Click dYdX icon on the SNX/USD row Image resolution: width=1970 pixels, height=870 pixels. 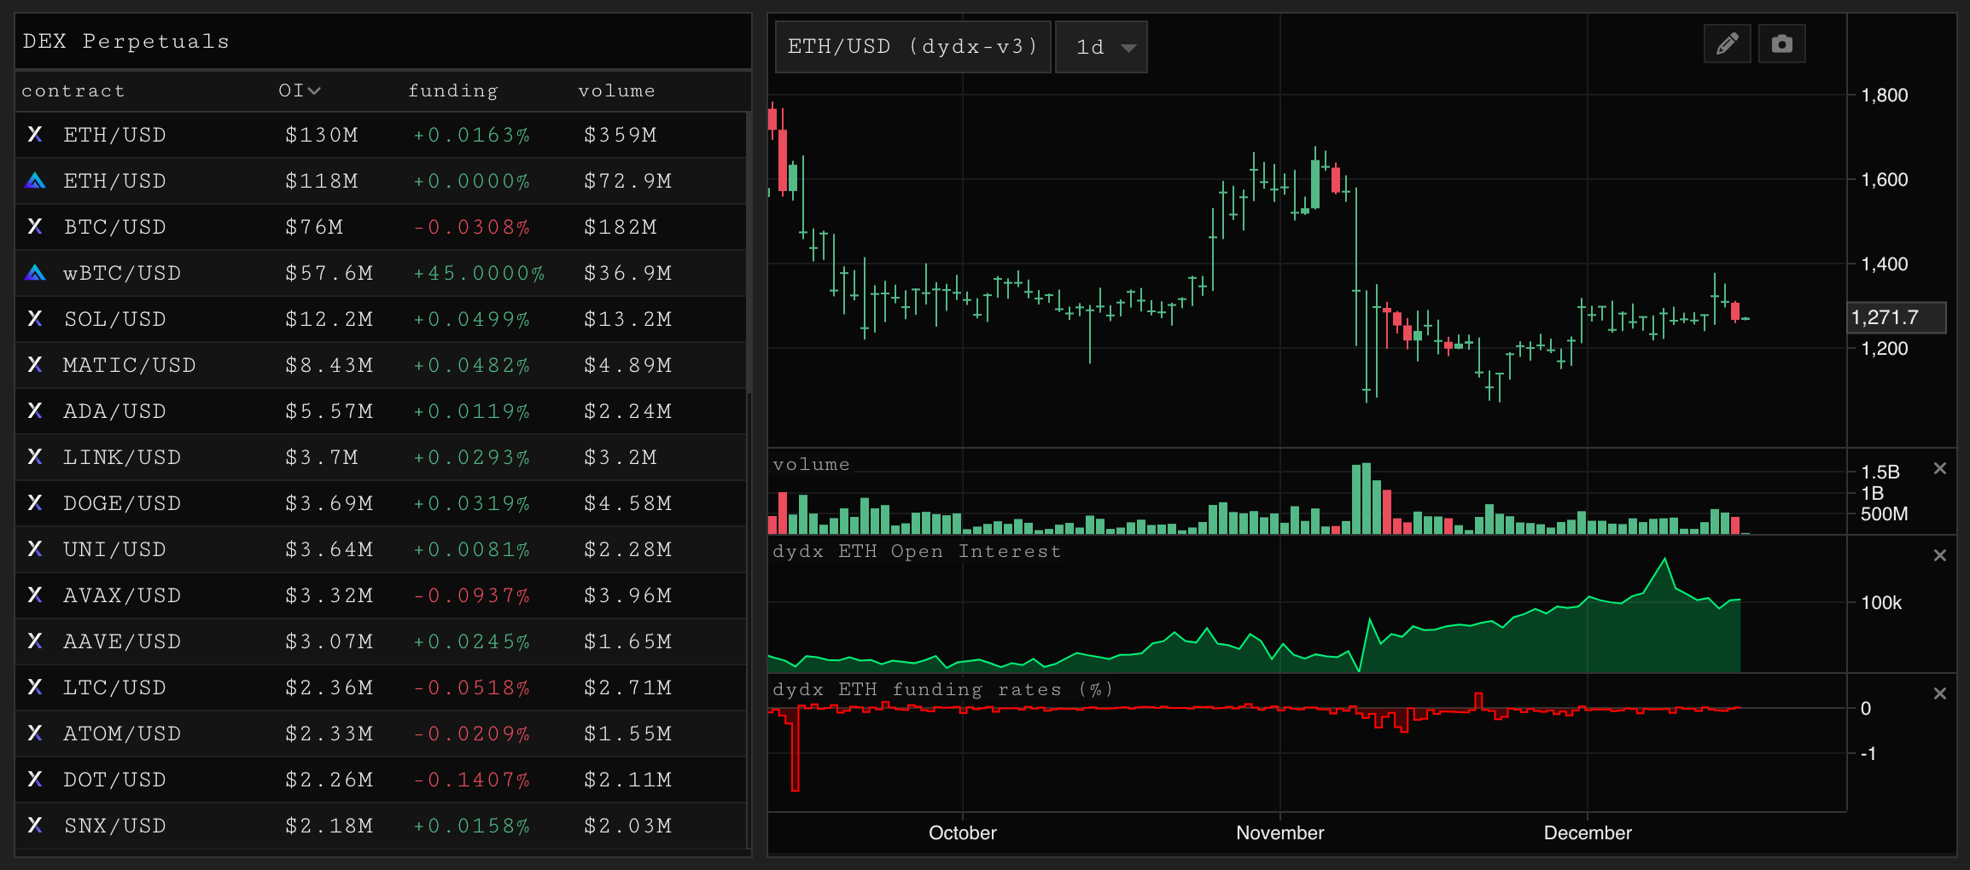pos(35,826)
